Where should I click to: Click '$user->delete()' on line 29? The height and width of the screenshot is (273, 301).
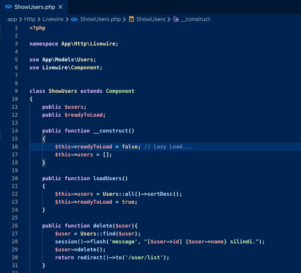[79, 250]
